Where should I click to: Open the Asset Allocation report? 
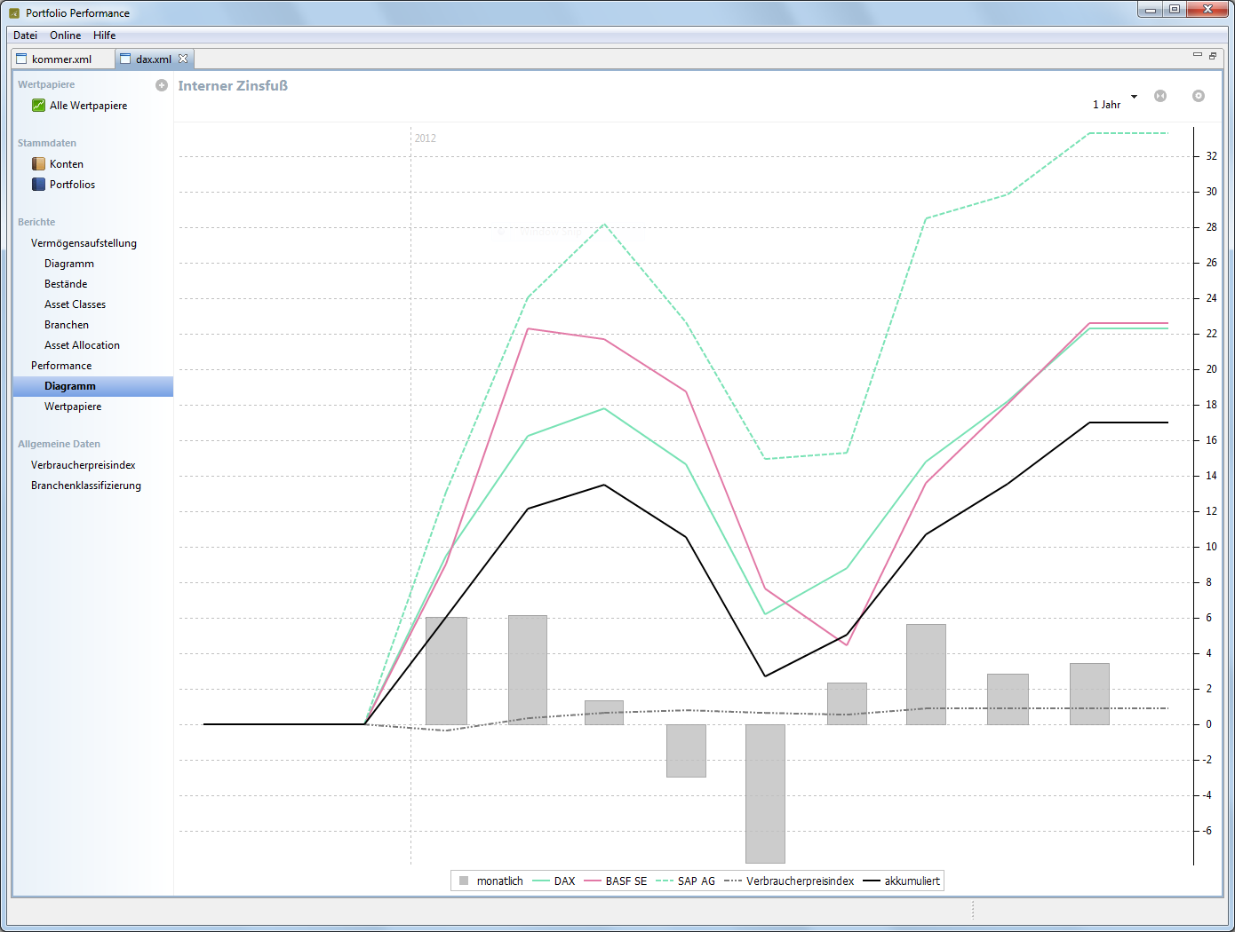click(82, 345)
